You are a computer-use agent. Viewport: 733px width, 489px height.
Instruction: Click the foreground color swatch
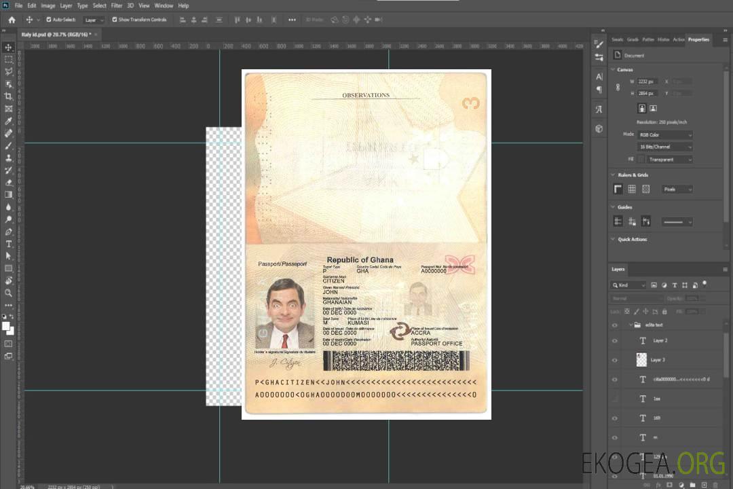click(x=5, y=326)
